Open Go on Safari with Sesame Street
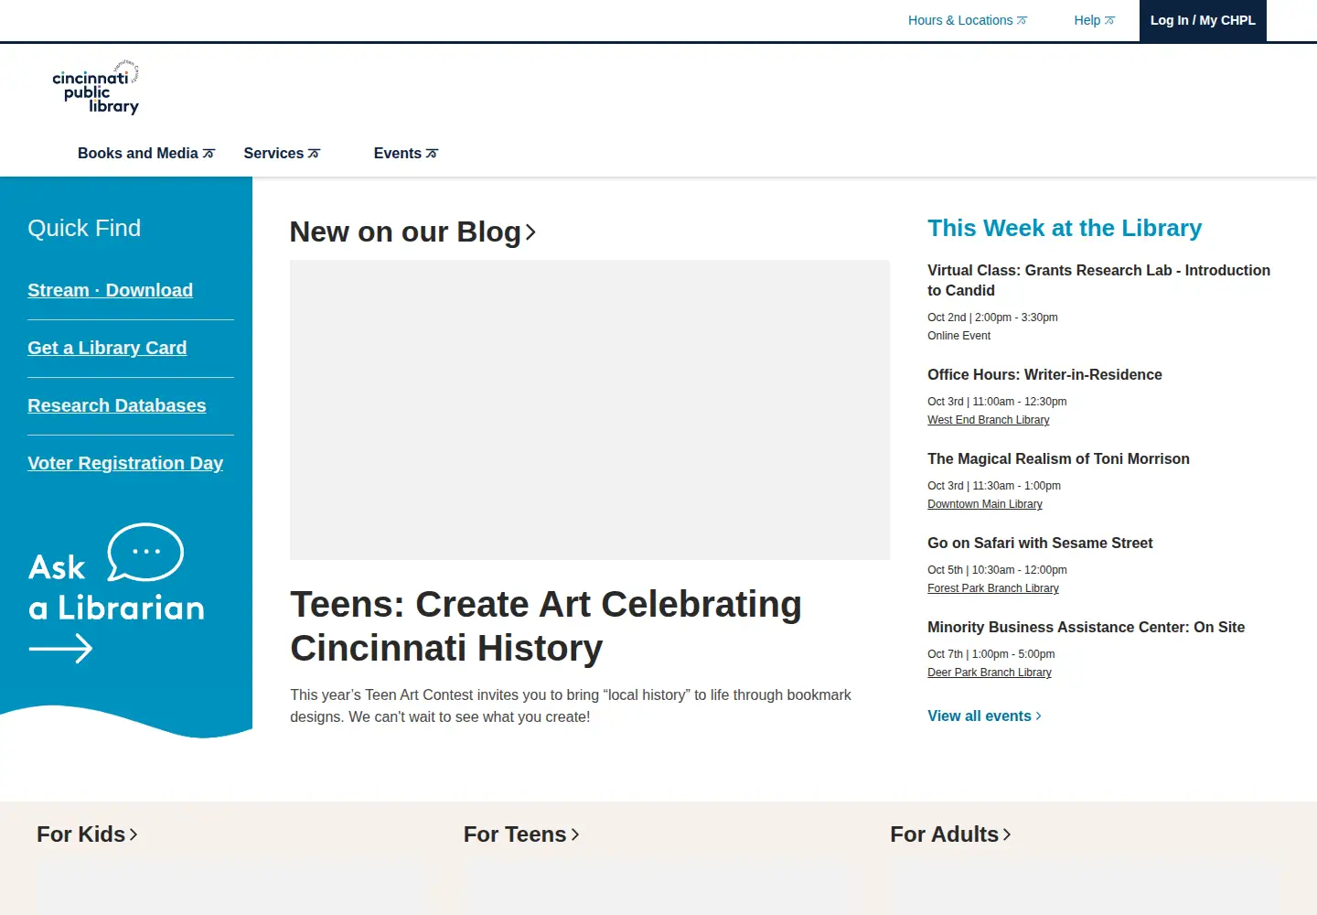The height and width of the screenshot is (915, 1317). click(x=1040, y=543)
